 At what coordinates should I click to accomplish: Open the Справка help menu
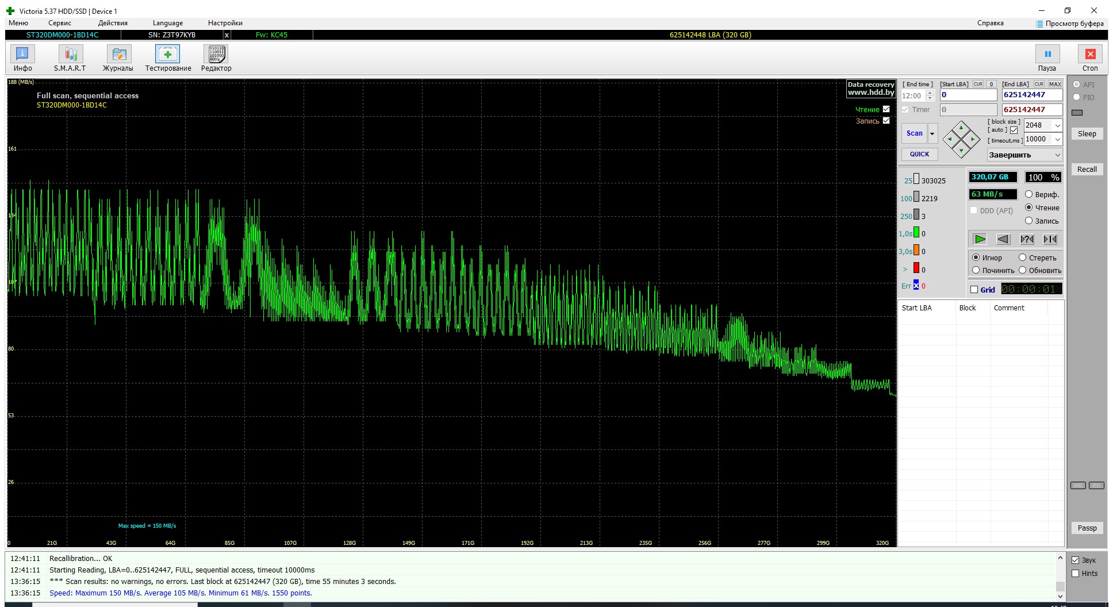[991, 23]
